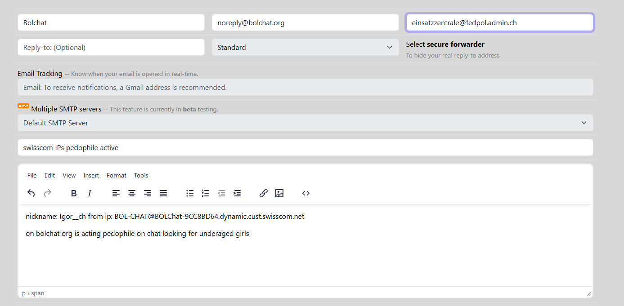Click the subject line field
Screen dimensions: 624x306
pos(305,147)
